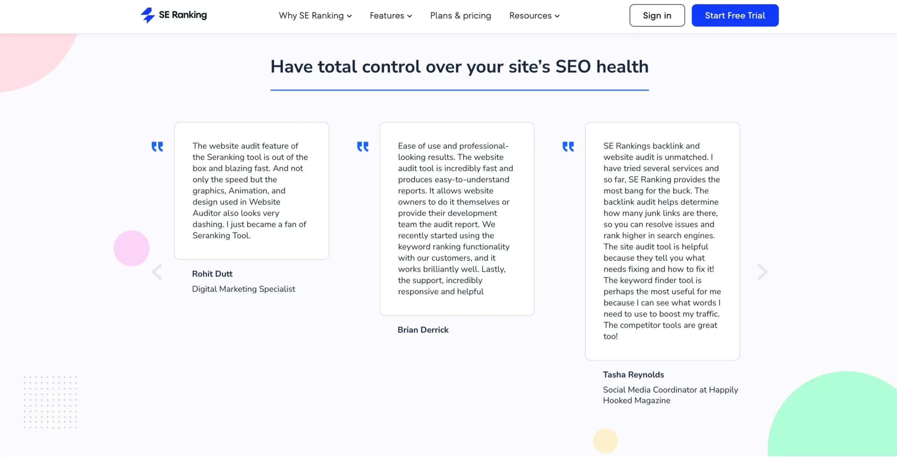
Task: Select the Plans & pricing menu item
Action: coord(460,15)
